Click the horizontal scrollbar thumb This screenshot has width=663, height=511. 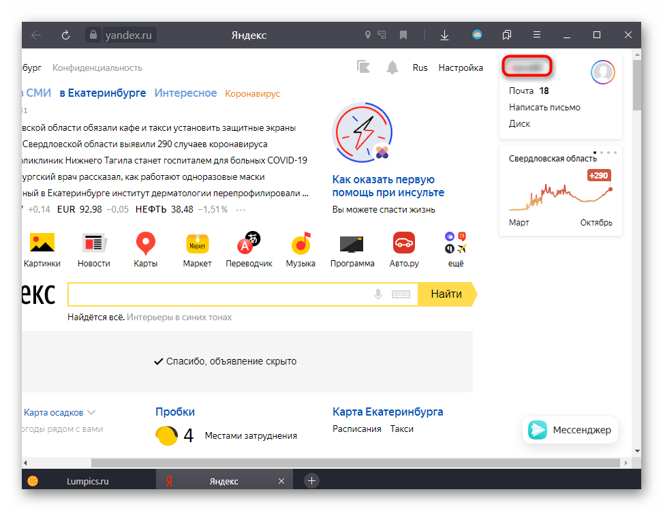click(x=356, y=463)
